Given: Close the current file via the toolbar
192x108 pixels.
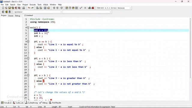Looking at the screenshot, I should (x=16, y=8).
